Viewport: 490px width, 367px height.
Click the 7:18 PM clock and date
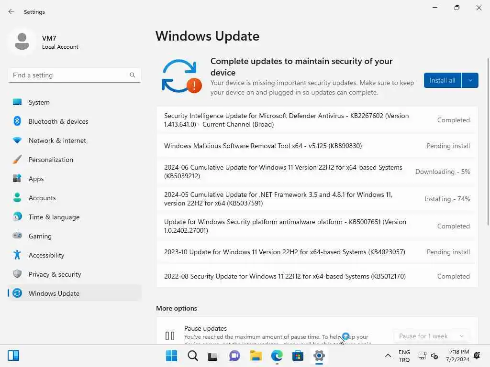(x=457, y=356)
